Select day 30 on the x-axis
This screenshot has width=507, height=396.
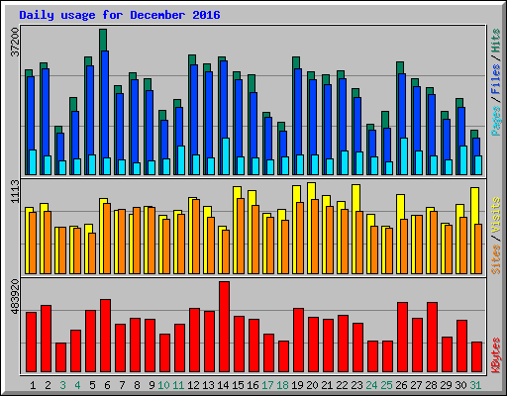tap(460, 385)
